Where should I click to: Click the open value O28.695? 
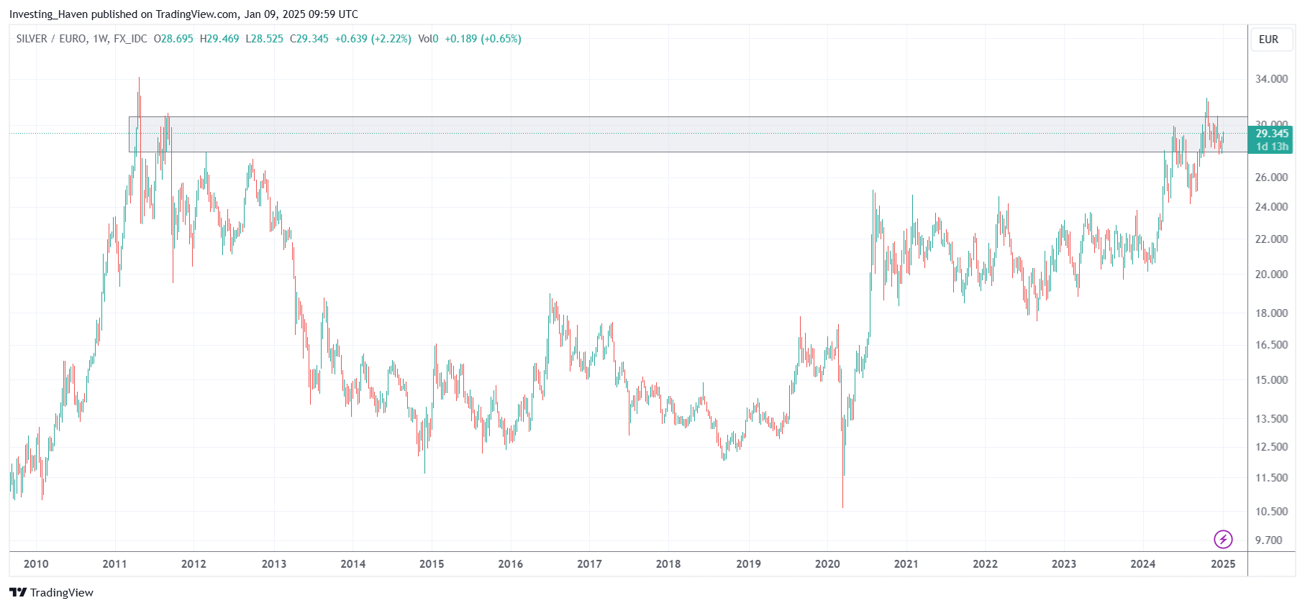point(173,39)
